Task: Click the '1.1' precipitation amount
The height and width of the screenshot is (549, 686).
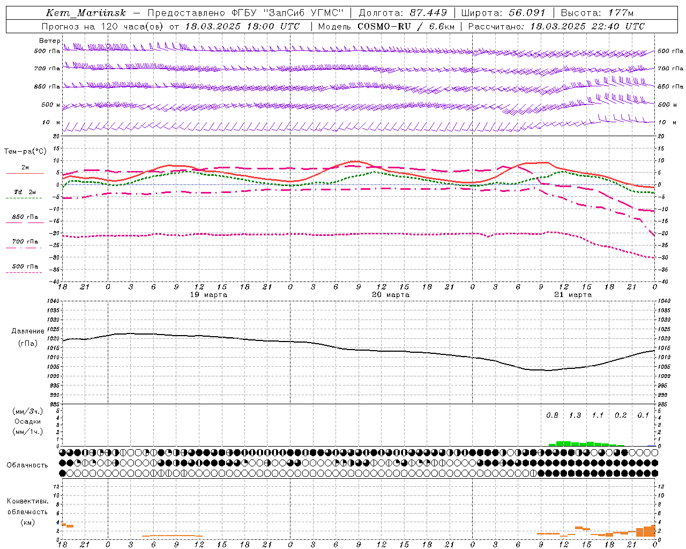Action: click(598, 416)
